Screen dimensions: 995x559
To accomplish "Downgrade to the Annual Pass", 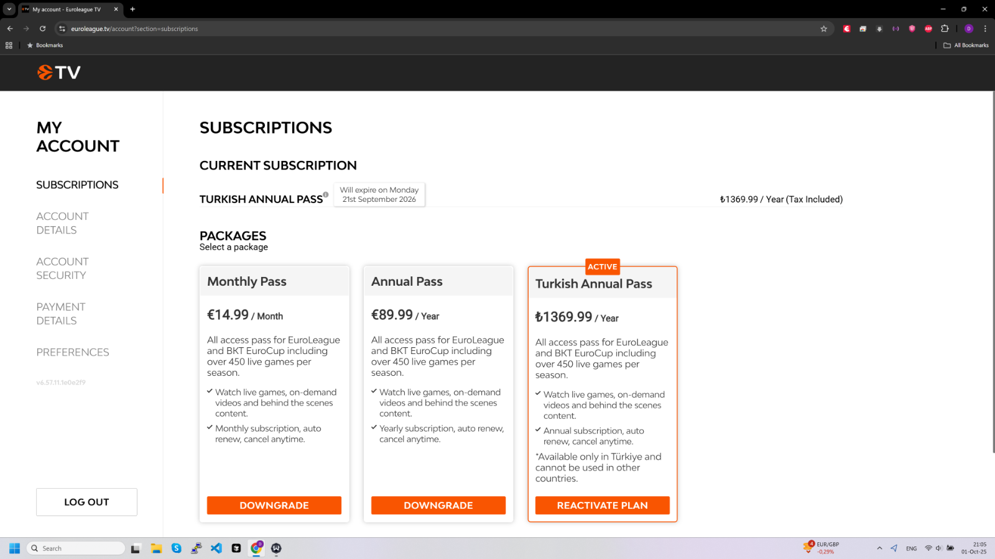I will (438, 506).
